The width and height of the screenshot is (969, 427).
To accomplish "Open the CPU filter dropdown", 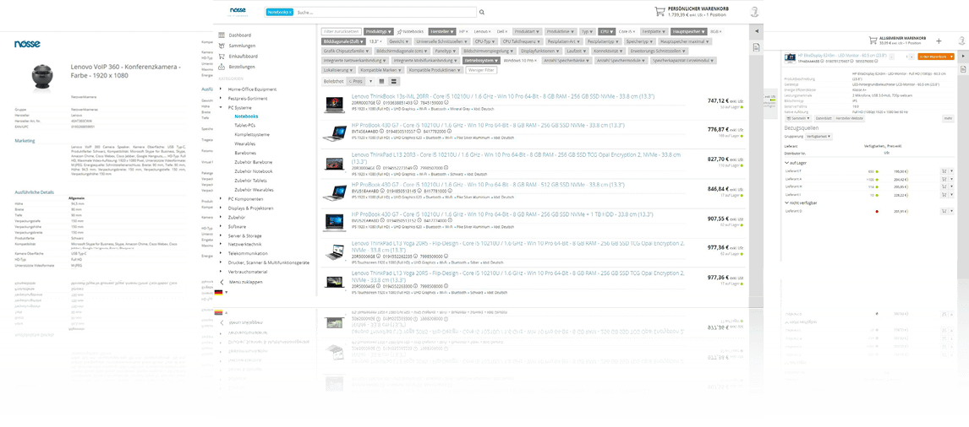I will pyautogui.click(x=606, y=31).
